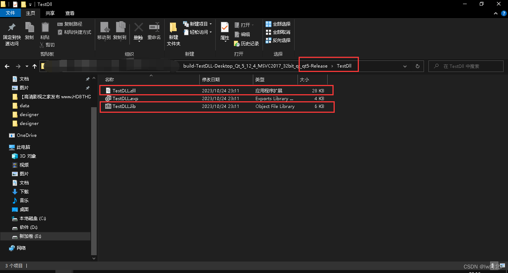
Task: Click the build-TestDLL-Desktop path segment
Action: (255, 66)
